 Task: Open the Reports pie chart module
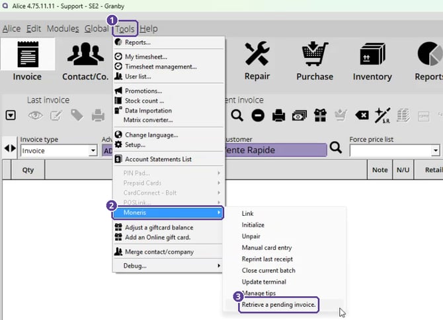[429, 61]
